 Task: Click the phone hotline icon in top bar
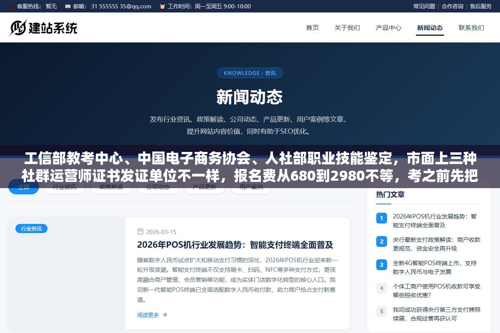point(11,6)
